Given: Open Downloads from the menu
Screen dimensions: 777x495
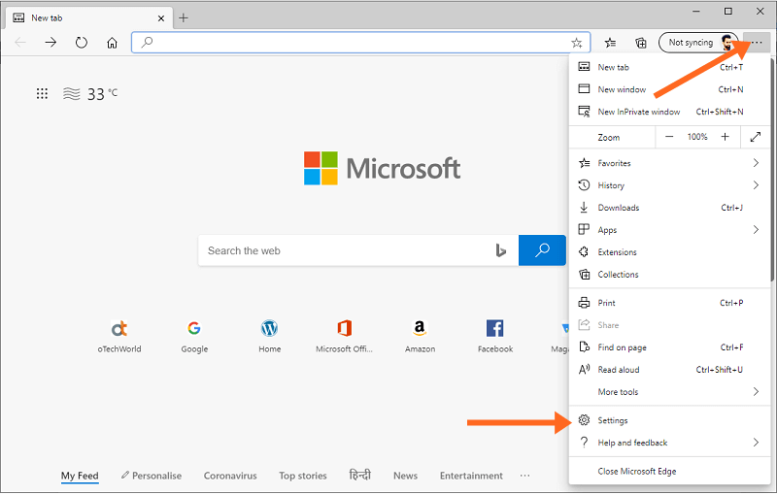Looking at the screenshot, I should [669, 208].
